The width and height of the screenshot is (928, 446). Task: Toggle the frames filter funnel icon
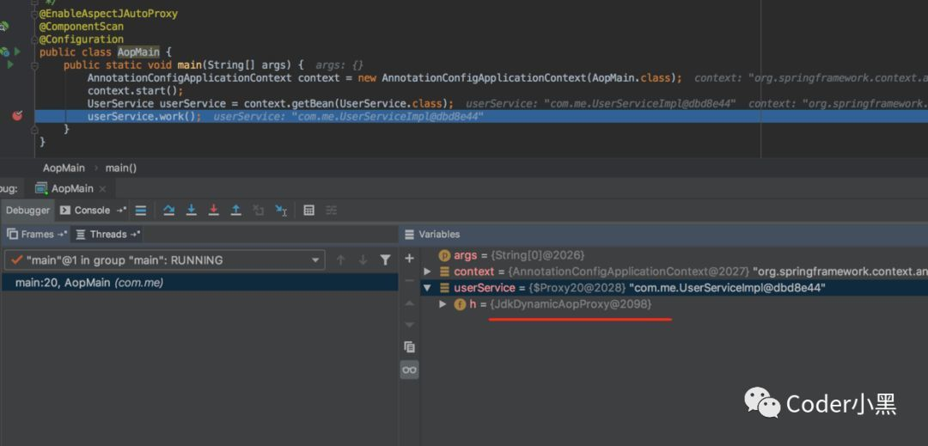[x=385, y=260]
